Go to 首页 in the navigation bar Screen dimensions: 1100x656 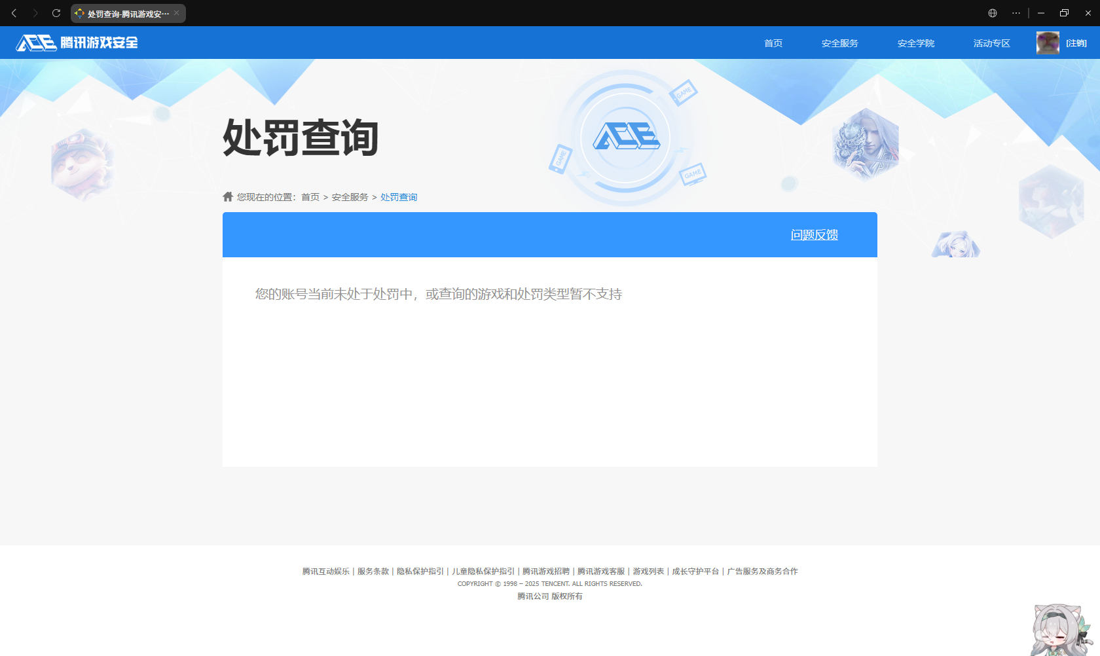[x=773, y=43]
